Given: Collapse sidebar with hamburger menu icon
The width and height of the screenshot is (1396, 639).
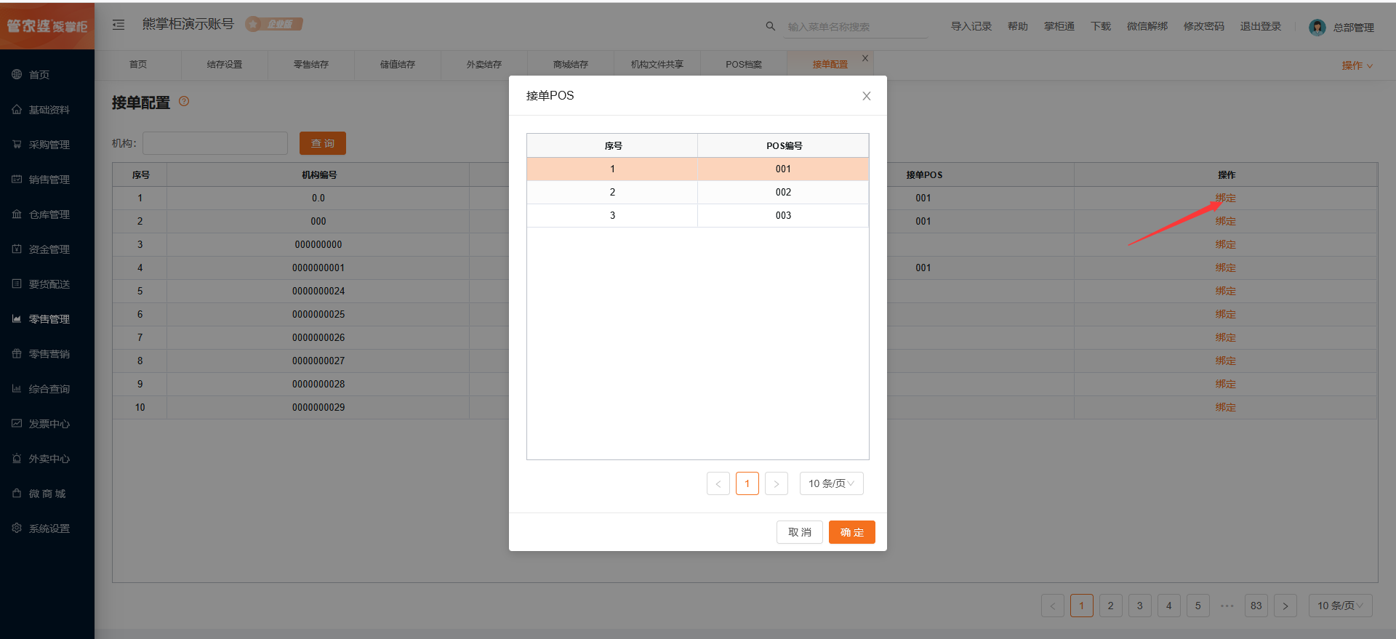Looking at the screenshot, I should point(119,25).
